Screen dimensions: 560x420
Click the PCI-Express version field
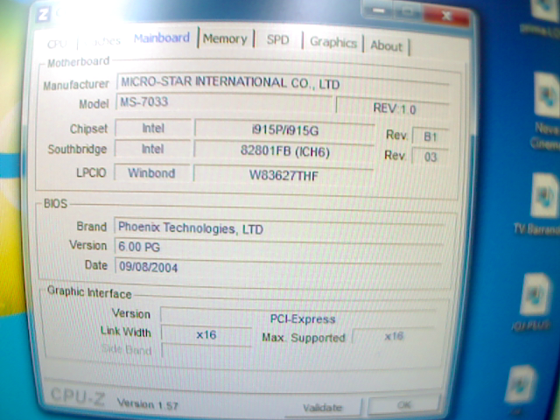point(298,318)
